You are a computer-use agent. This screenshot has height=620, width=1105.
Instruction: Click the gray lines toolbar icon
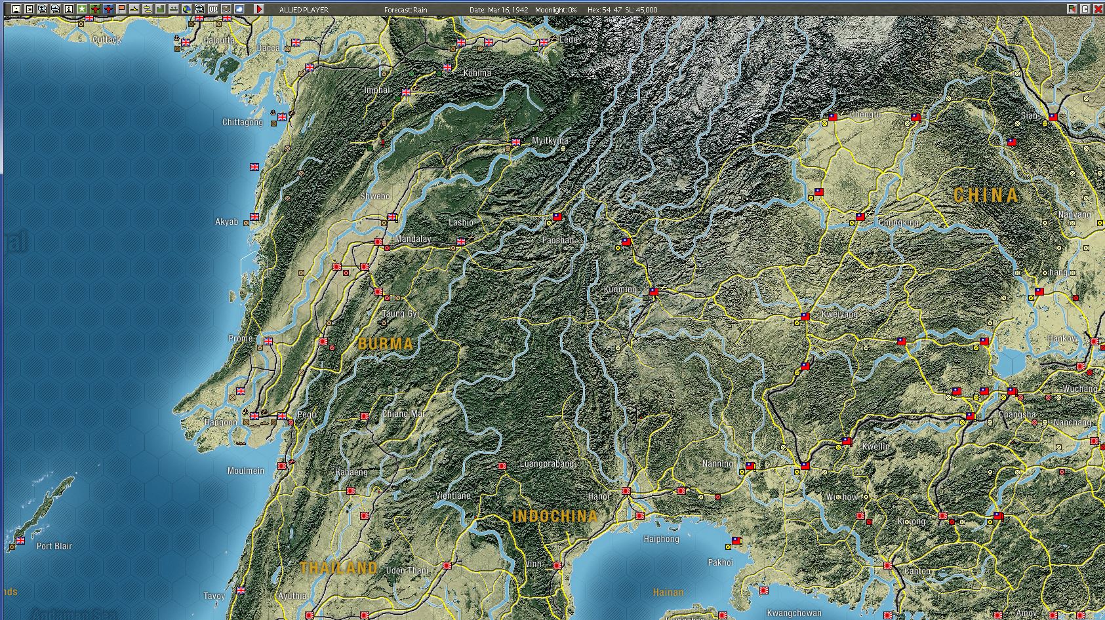pyautogui.click(x=226, y=9)
